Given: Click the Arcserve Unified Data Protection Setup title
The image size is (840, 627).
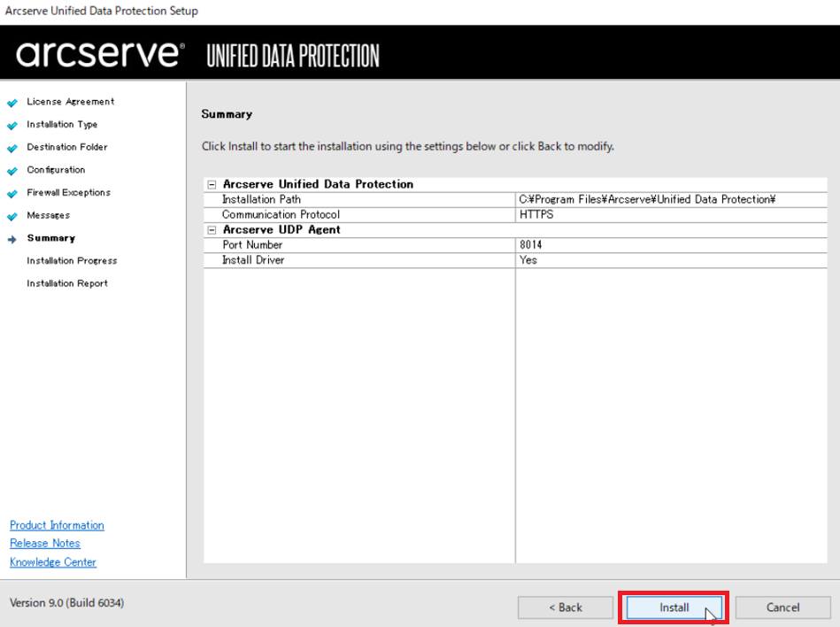Looking at the screenshot, I should 102,11.
